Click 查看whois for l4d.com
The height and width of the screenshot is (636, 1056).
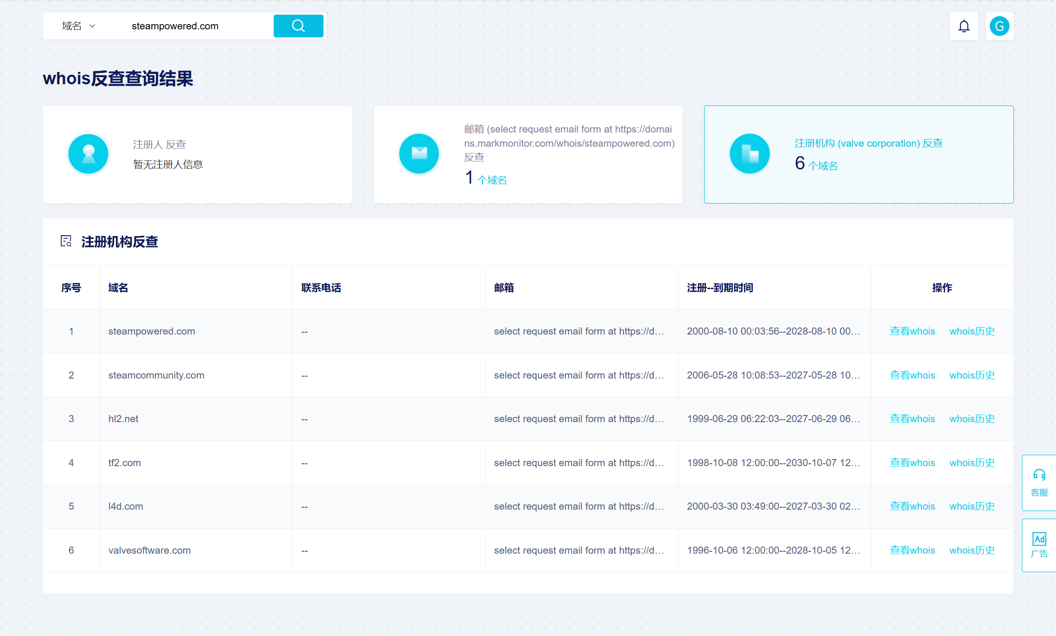point(912,506)
